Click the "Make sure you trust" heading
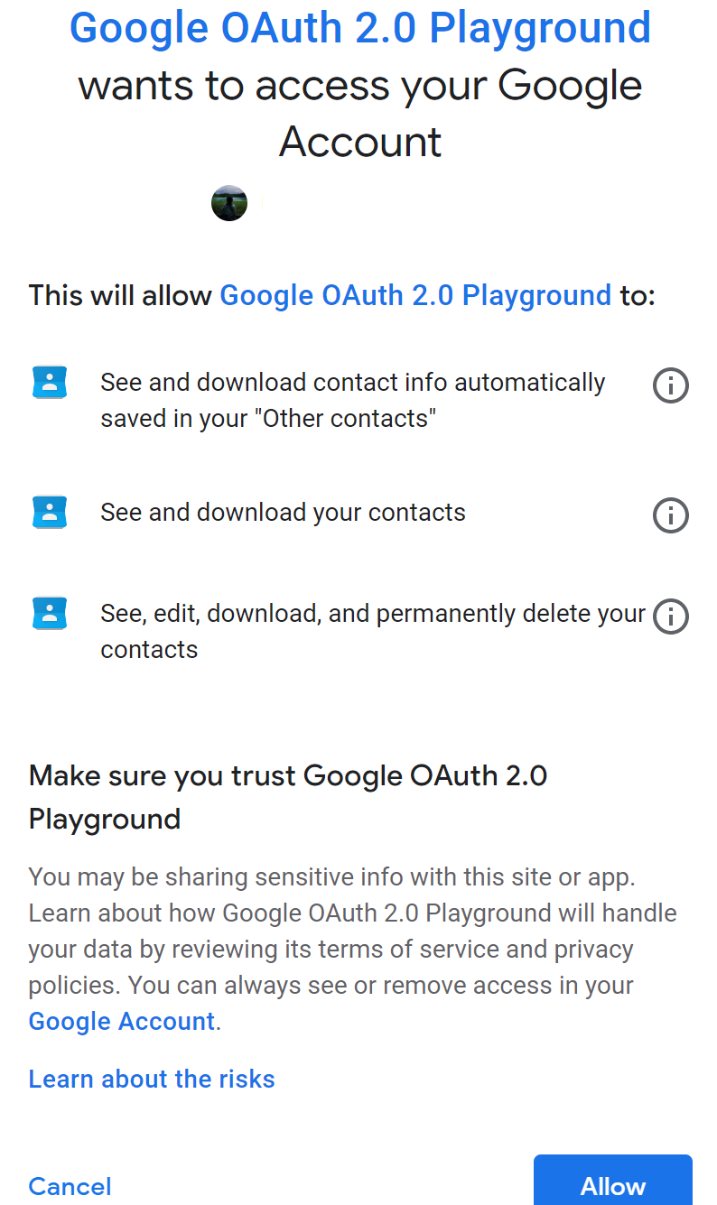717x1205 pixels. tap(288, 797)
